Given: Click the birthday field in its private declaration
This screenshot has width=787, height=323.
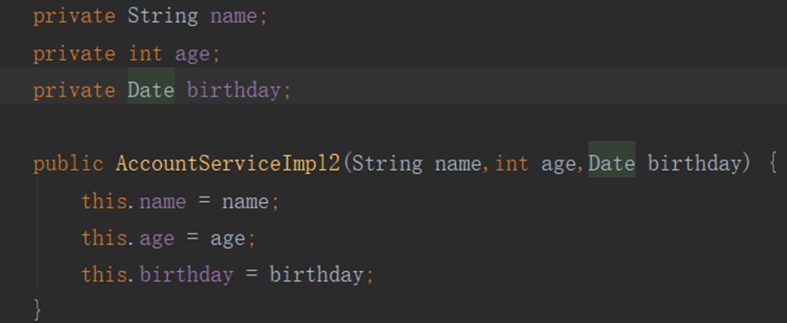Looking at the screenshot, I should [234, 90].
